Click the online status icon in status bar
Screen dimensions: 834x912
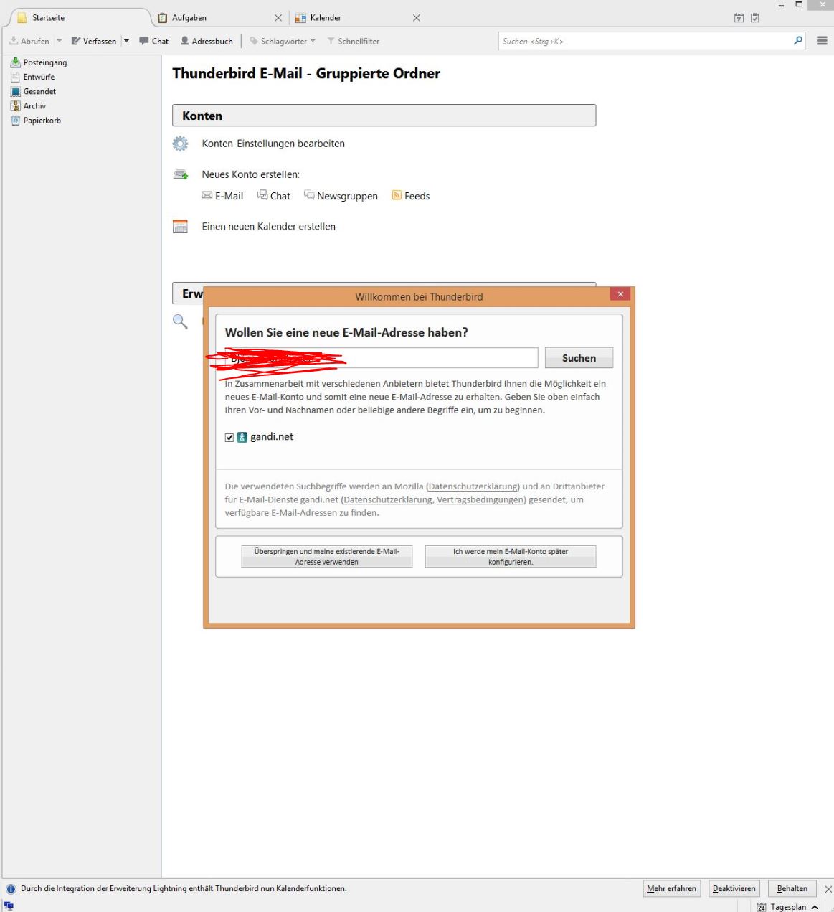[8, 906]
